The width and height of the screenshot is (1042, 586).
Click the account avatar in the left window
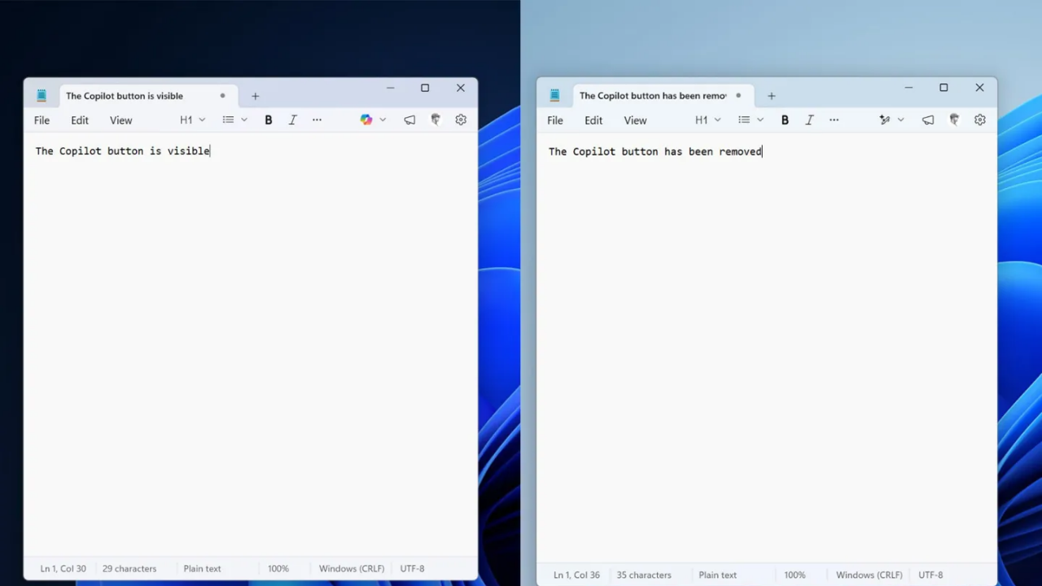click(x=436, y=120)
